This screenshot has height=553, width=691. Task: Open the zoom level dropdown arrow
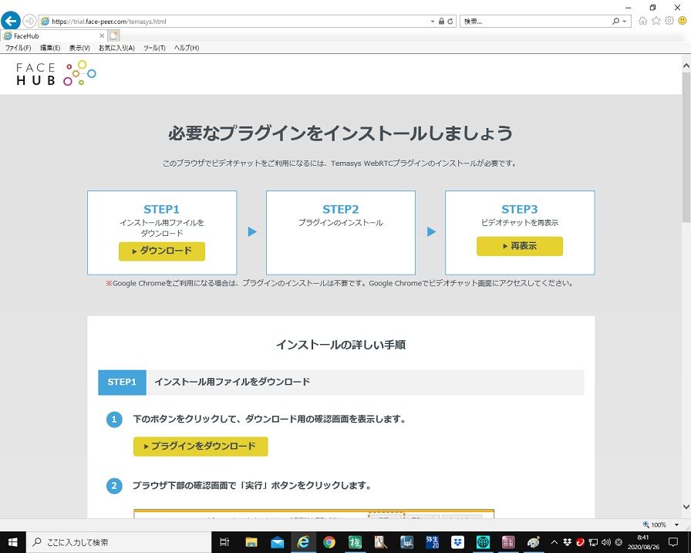(x=676, y=524)
